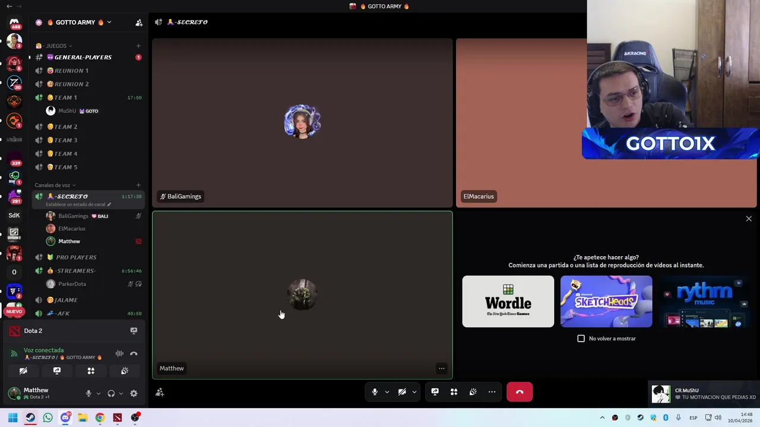Share your screen in call control bar
Viewport: 760px width, 427px height.
435,392
